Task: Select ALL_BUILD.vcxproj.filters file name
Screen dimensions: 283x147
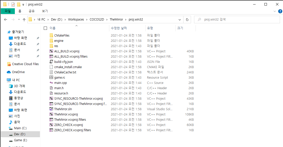Action: click(x=71, y=57)
